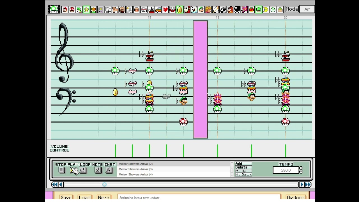Select the Yoshi instrument
The height and width of the screenshot is (202, 359).
[x=79, y=10]
